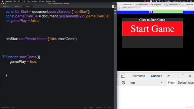The image size is (194, 109).
Task: Switch to the Google Fonts tab
Action: (157, 5)
